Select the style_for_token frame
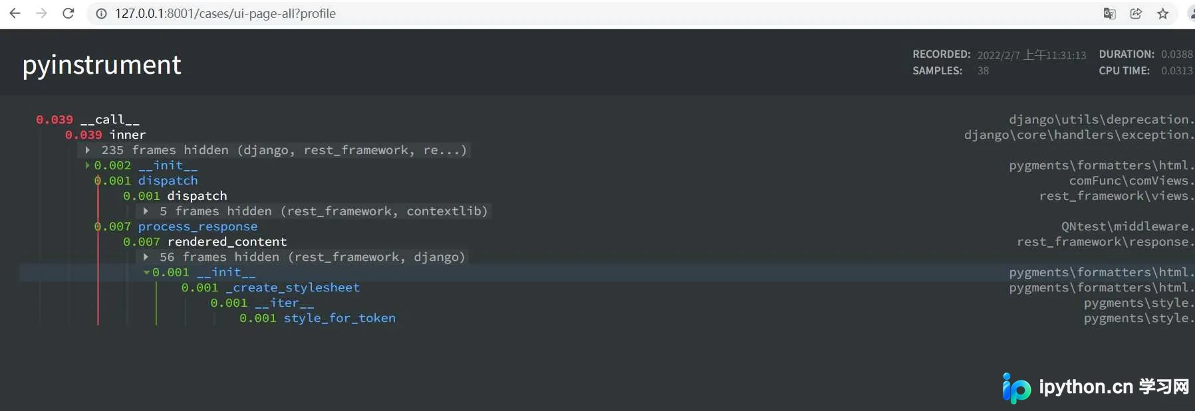The height and width of the screenshot is (411, 1195). click(317, 318)
